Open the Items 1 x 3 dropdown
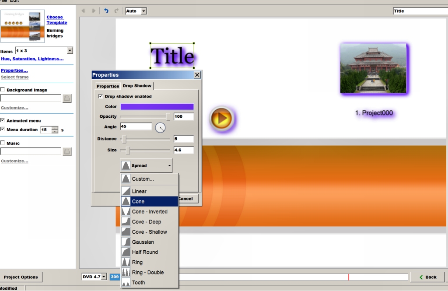This screenshot has height=291, width=448. tap(70, 51)
